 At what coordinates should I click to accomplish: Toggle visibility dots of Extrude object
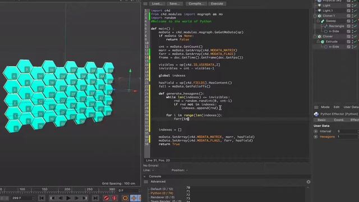(352, 42)
